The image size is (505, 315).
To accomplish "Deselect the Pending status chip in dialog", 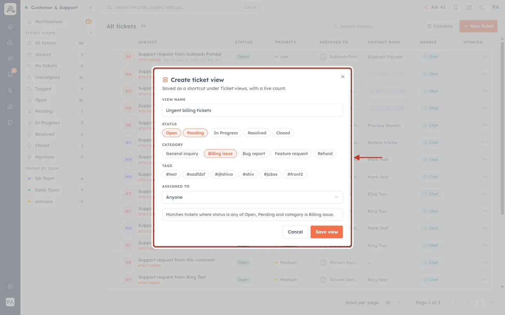I will click(x=195, y=133).
